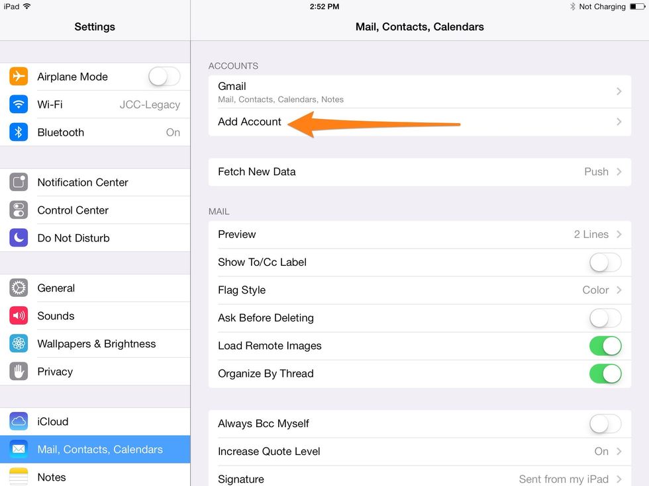Open General settings gear icon

click(x=19, y=288)
